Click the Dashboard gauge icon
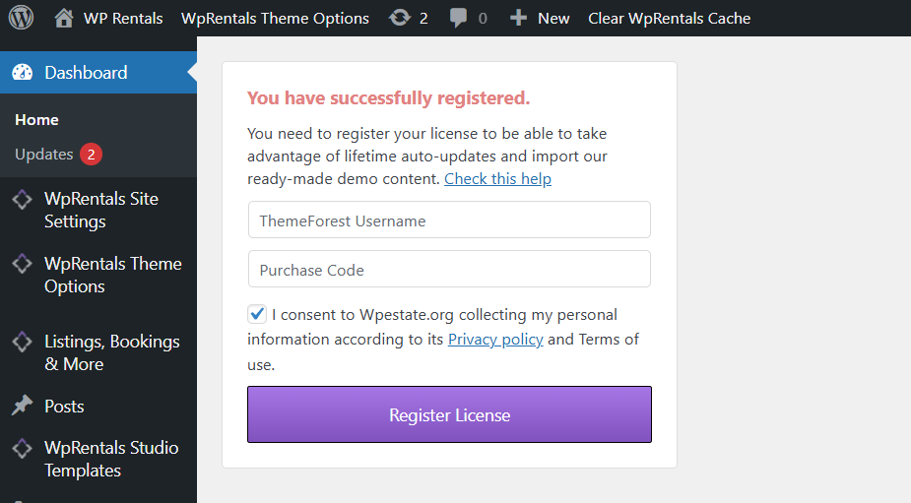Image resolution: width=911 pixels, height=503 pixels. pyautogui.click(x=23, y=72)
